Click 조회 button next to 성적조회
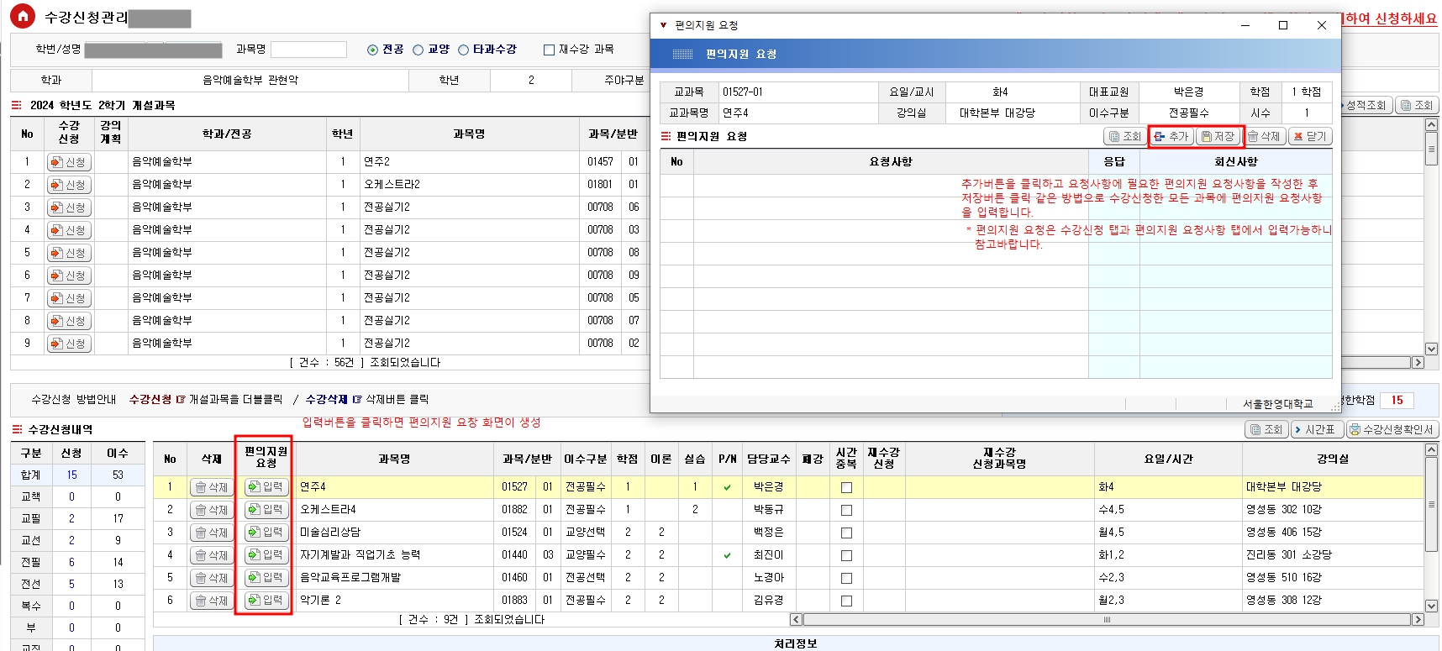Viewport: 1442px width, 651px height. click(1417, 105)
